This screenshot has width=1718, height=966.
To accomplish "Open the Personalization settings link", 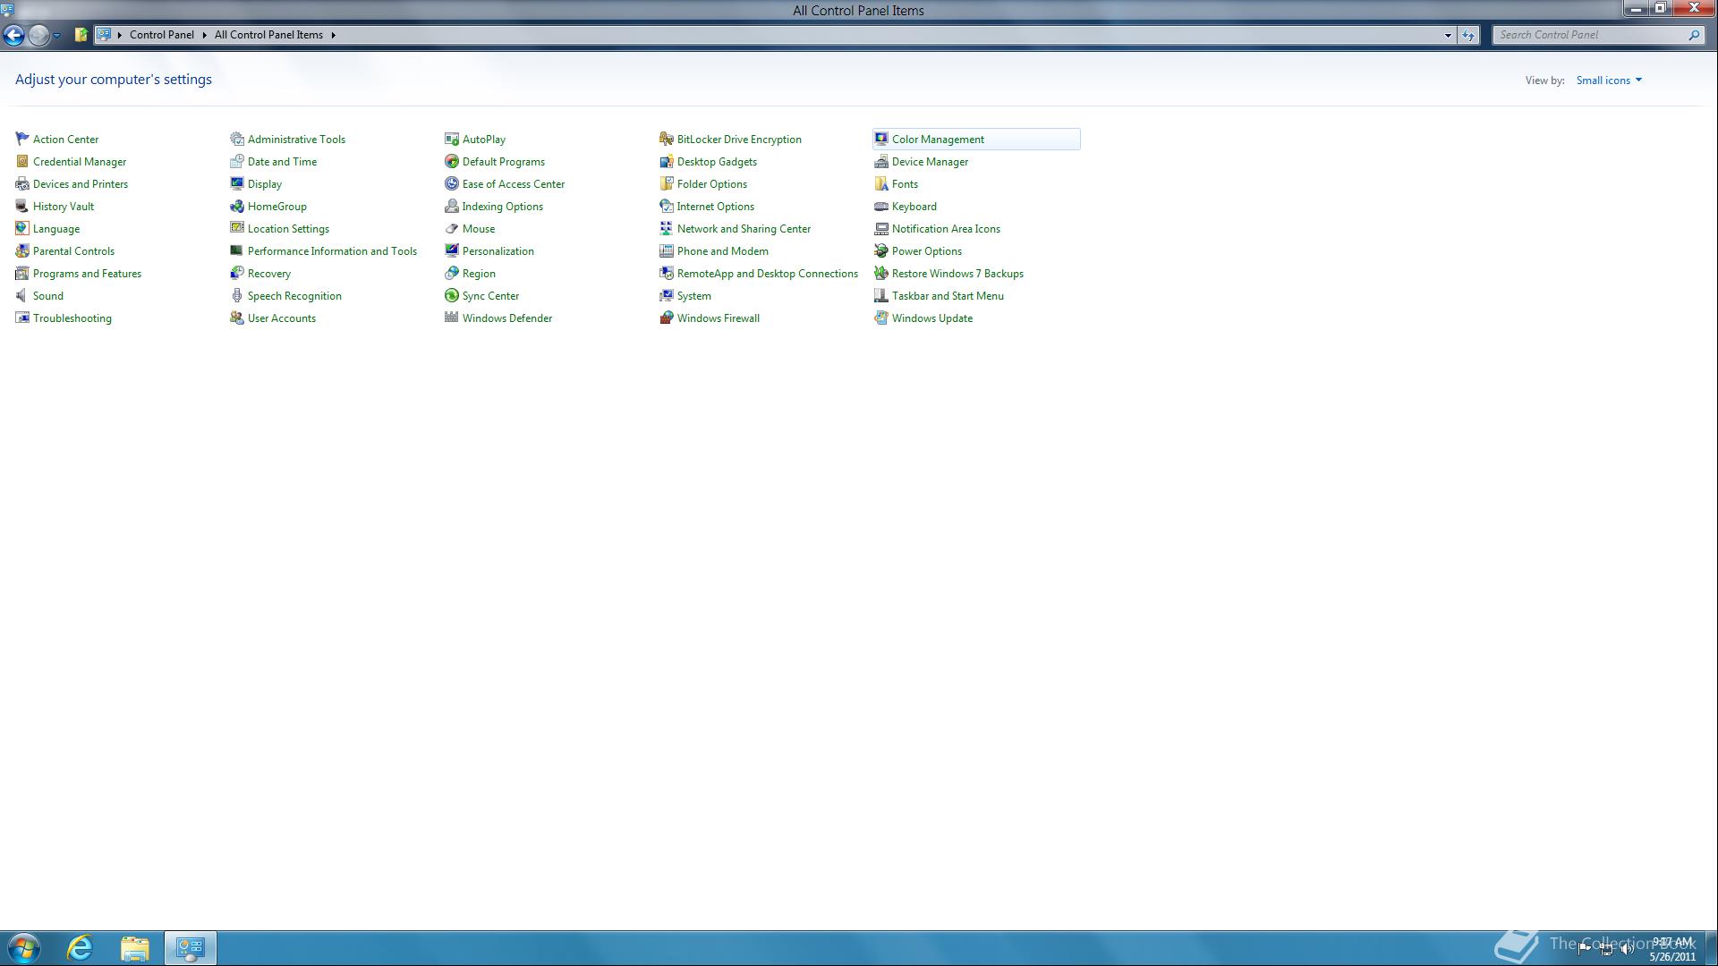I will click(x=498, y=251).
